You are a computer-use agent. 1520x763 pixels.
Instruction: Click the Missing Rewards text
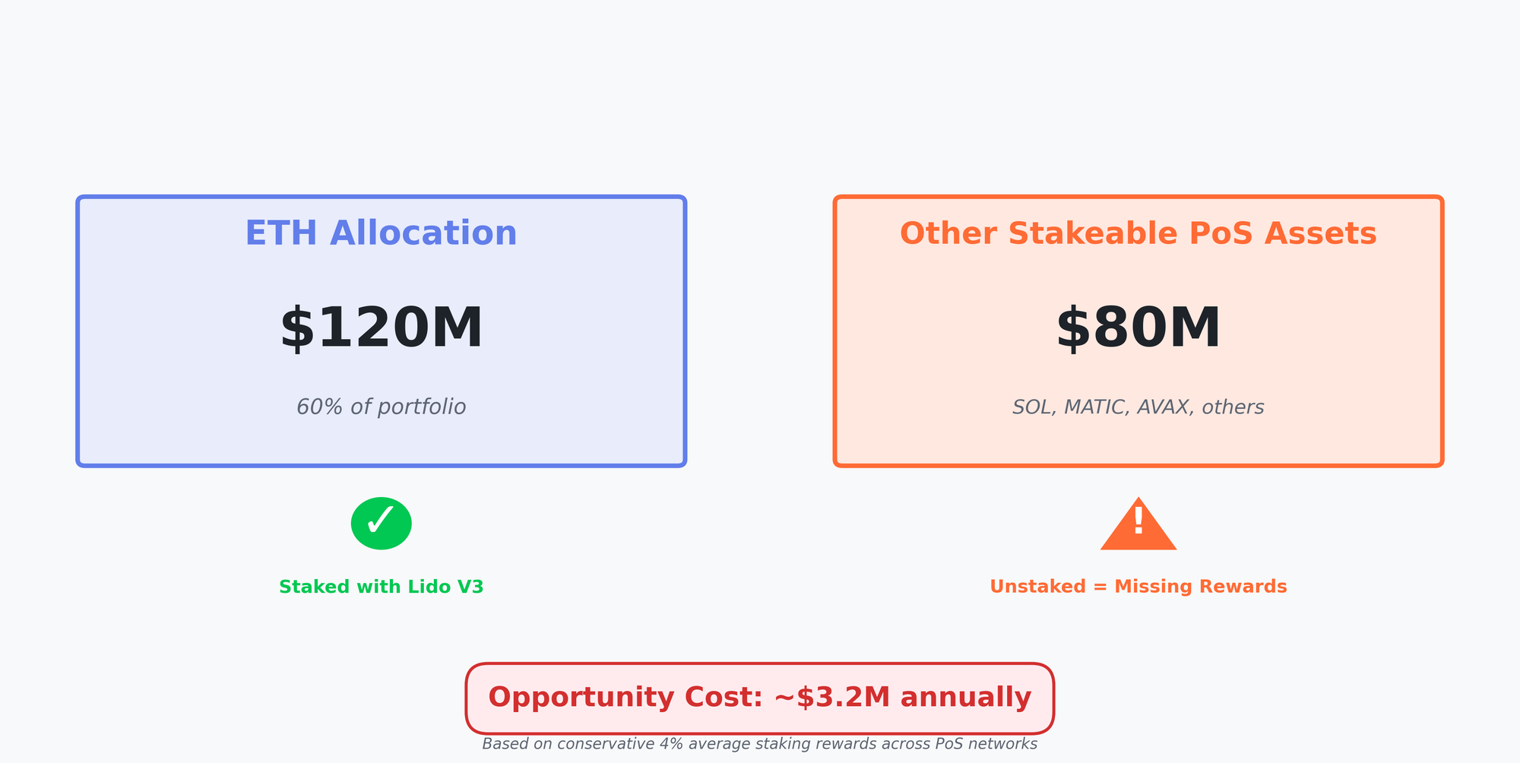[x=1200, y=587]
